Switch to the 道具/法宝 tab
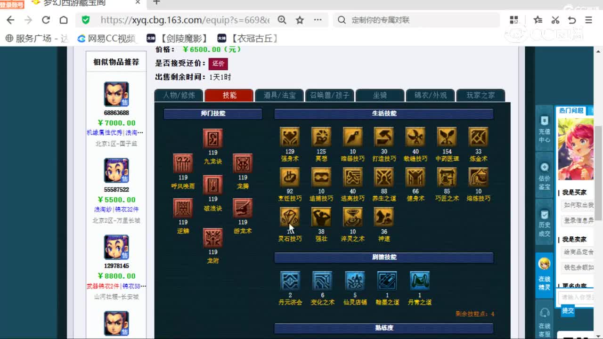This screenshot has width=603, height=339. 279,95
